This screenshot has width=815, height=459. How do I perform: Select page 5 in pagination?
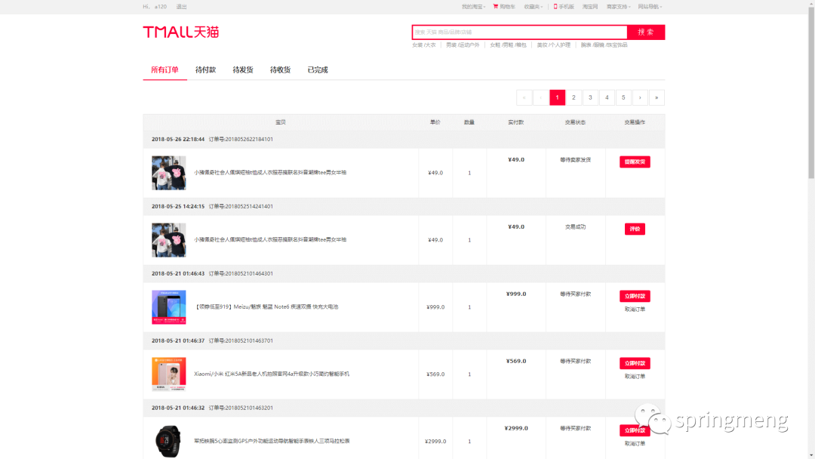click(x=624, y=97)
